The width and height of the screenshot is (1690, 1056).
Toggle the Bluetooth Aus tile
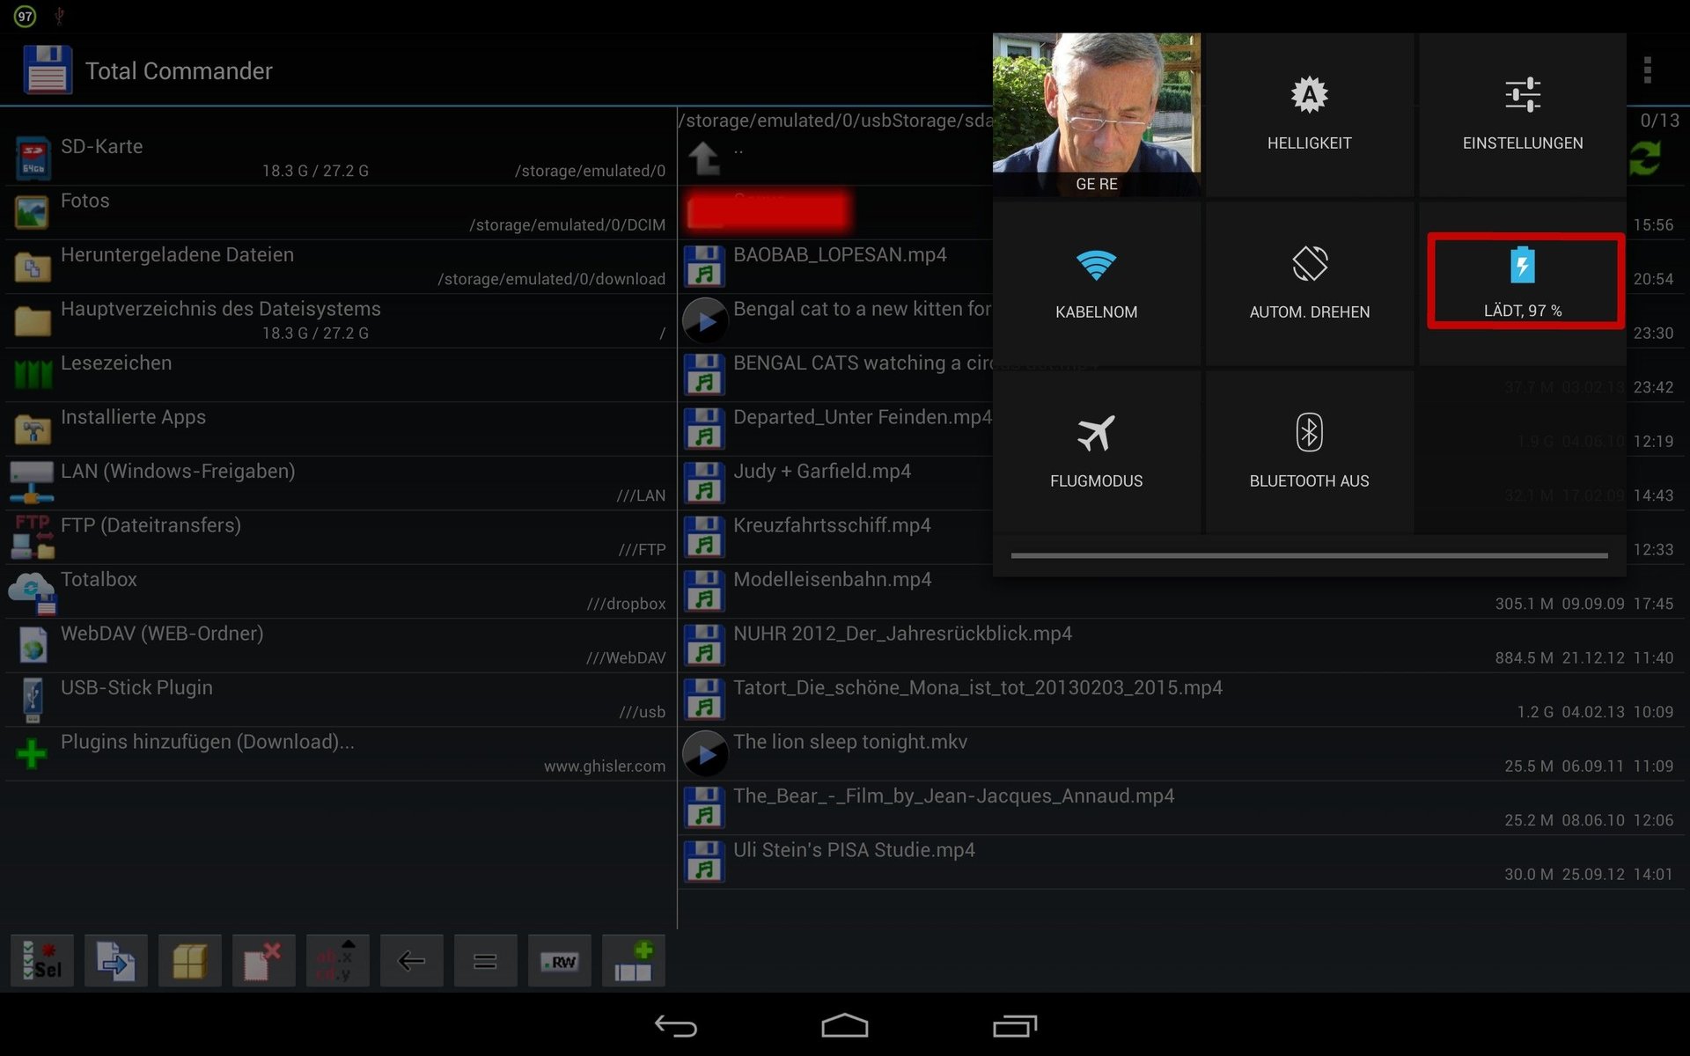click(1309, 452)
